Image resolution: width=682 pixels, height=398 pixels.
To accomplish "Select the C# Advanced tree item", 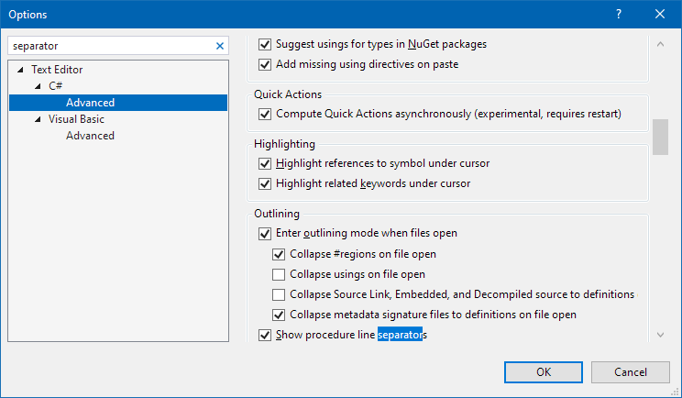I will pyautogui.click(x=90, y=103).
